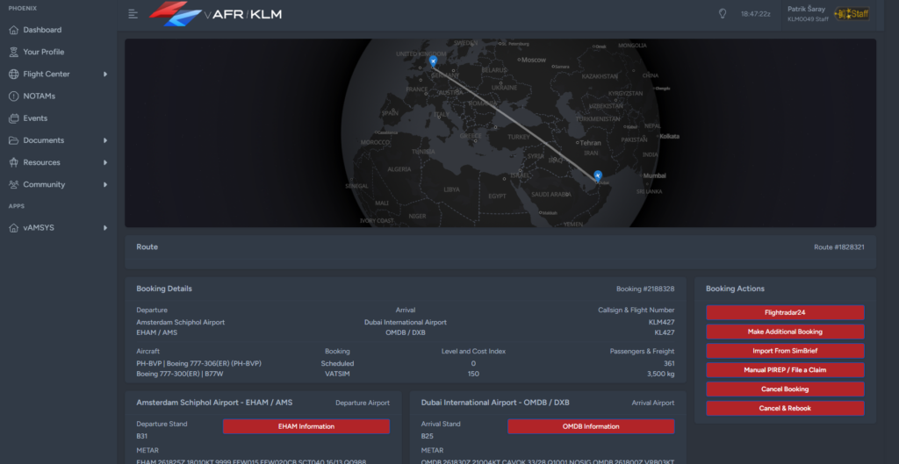
Task: Click the Your Profile pilot icon
Action: coord(14,52)
